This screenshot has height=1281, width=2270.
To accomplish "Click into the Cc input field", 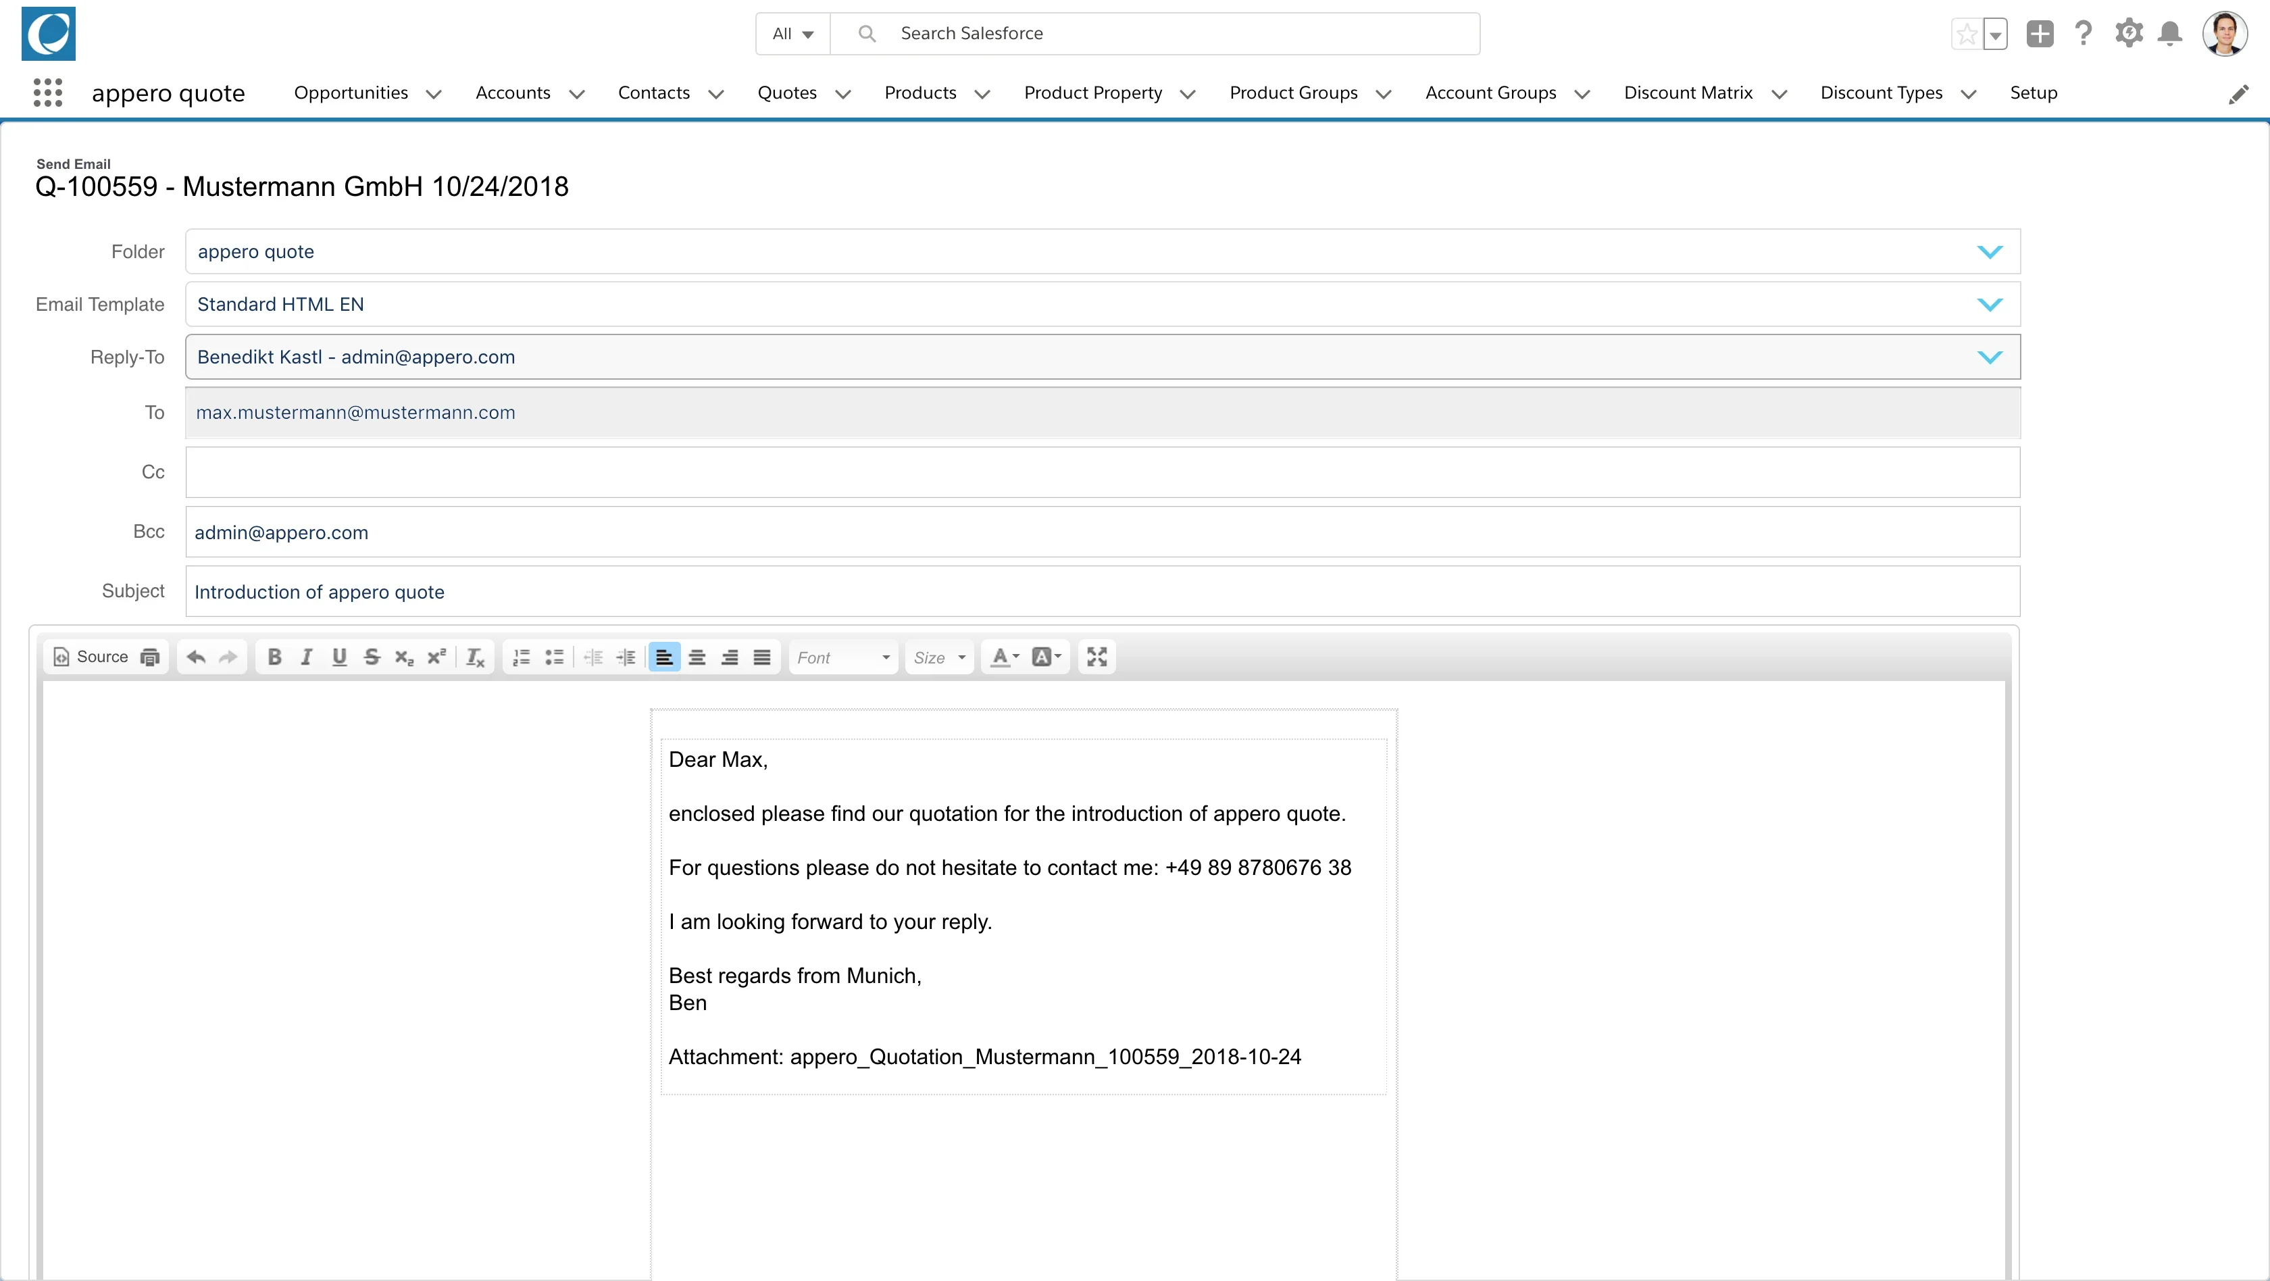I will [x=1101, y=472].
